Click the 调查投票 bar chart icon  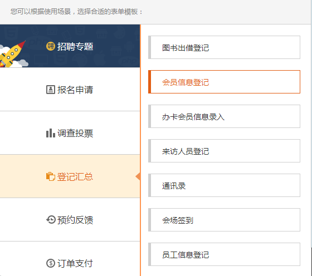[x=51, y=133]
